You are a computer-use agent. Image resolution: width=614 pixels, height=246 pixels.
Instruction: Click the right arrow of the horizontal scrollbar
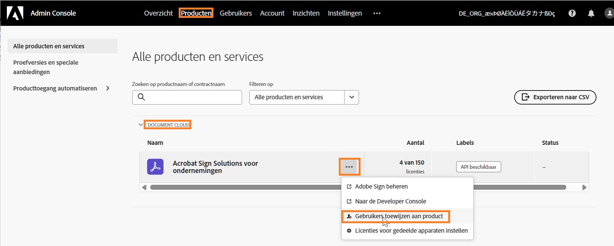tap(584, 187)
